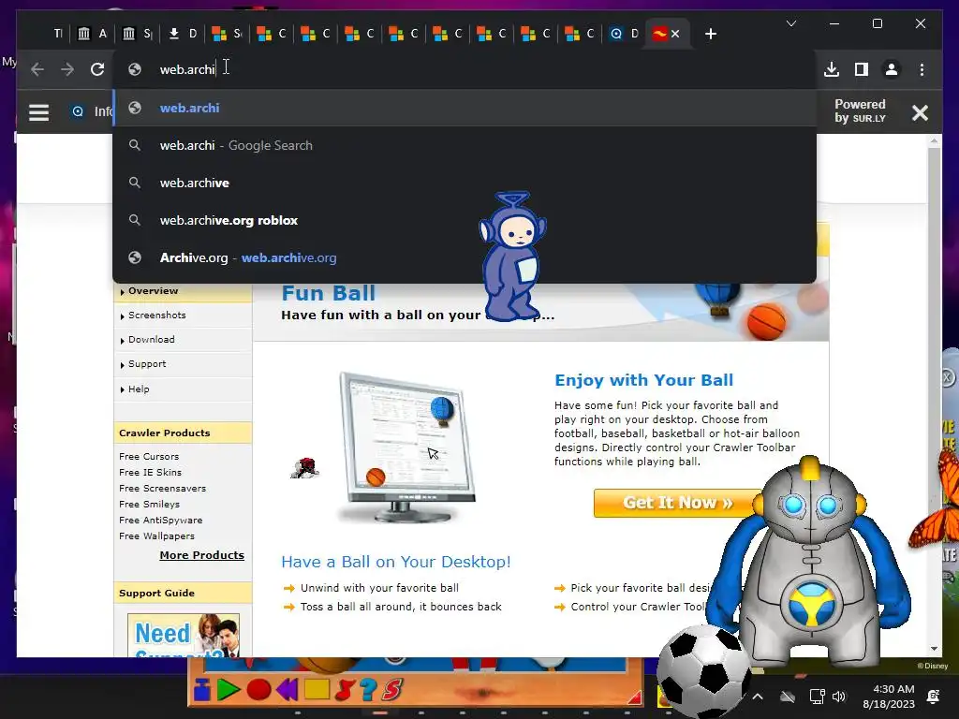Switch to the download-icon D tab
This screenshot has height=719, width=959.
click(x=183, y=35)
